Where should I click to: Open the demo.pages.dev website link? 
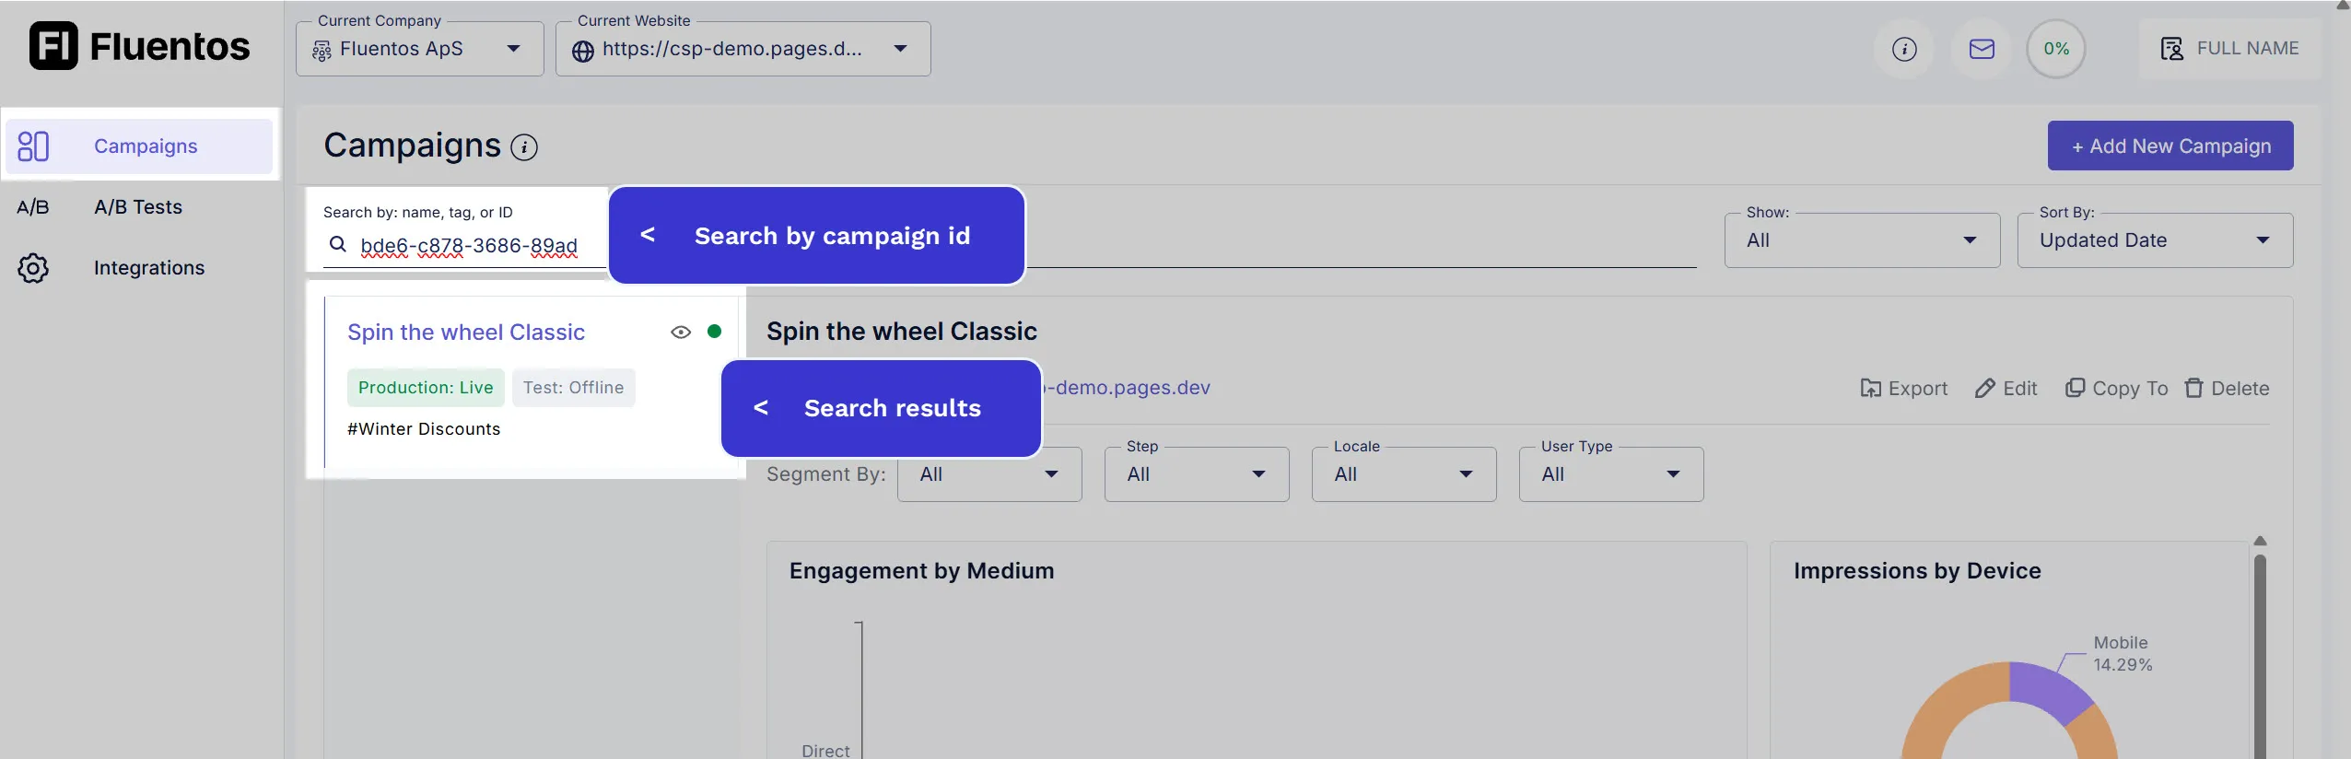pos(1128,388)
